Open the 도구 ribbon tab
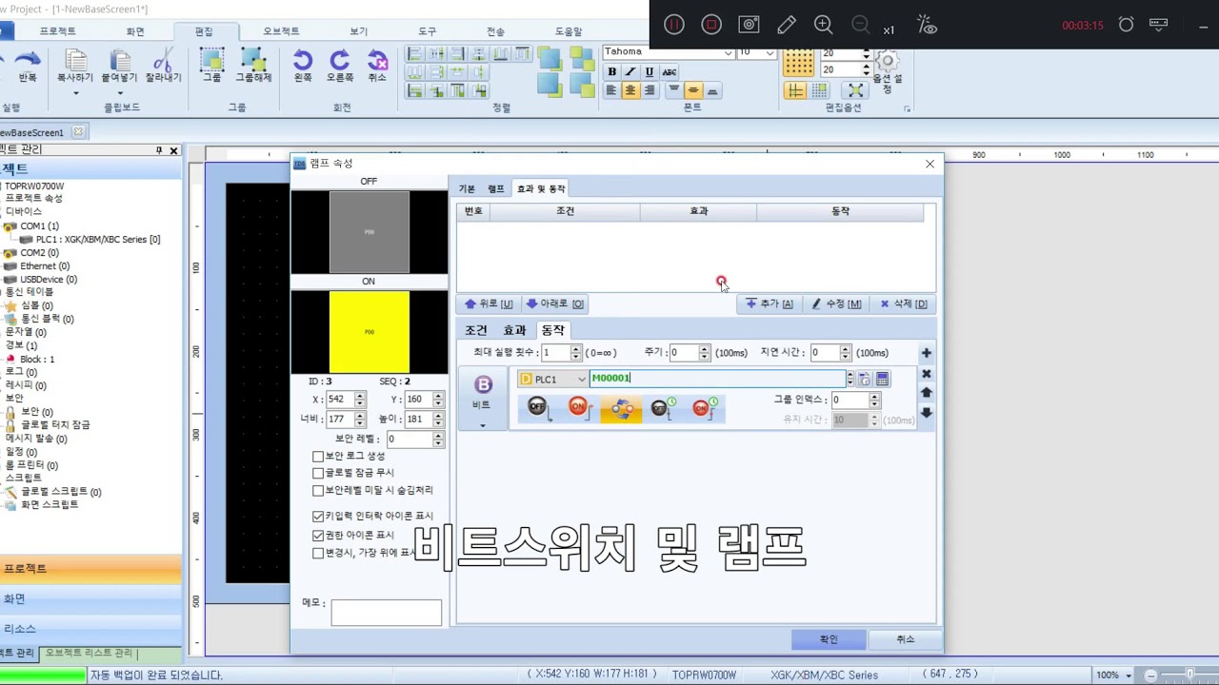Image resolution: width=1219 pixels, height=685 pixels. coord(427,31)
